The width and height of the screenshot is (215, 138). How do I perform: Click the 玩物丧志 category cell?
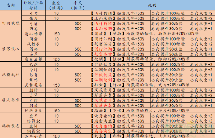10,126
